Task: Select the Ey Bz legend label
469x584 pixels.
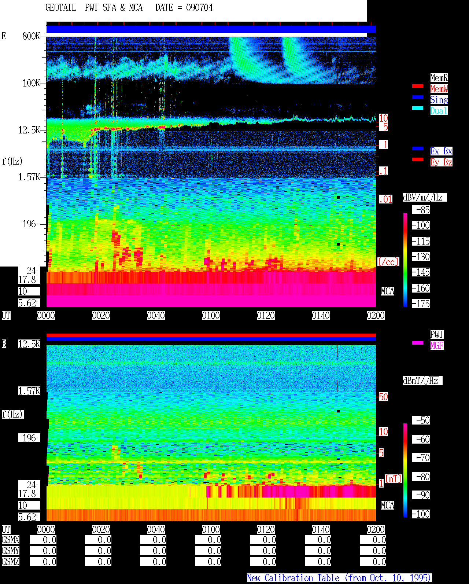Action: click(441, 162)
